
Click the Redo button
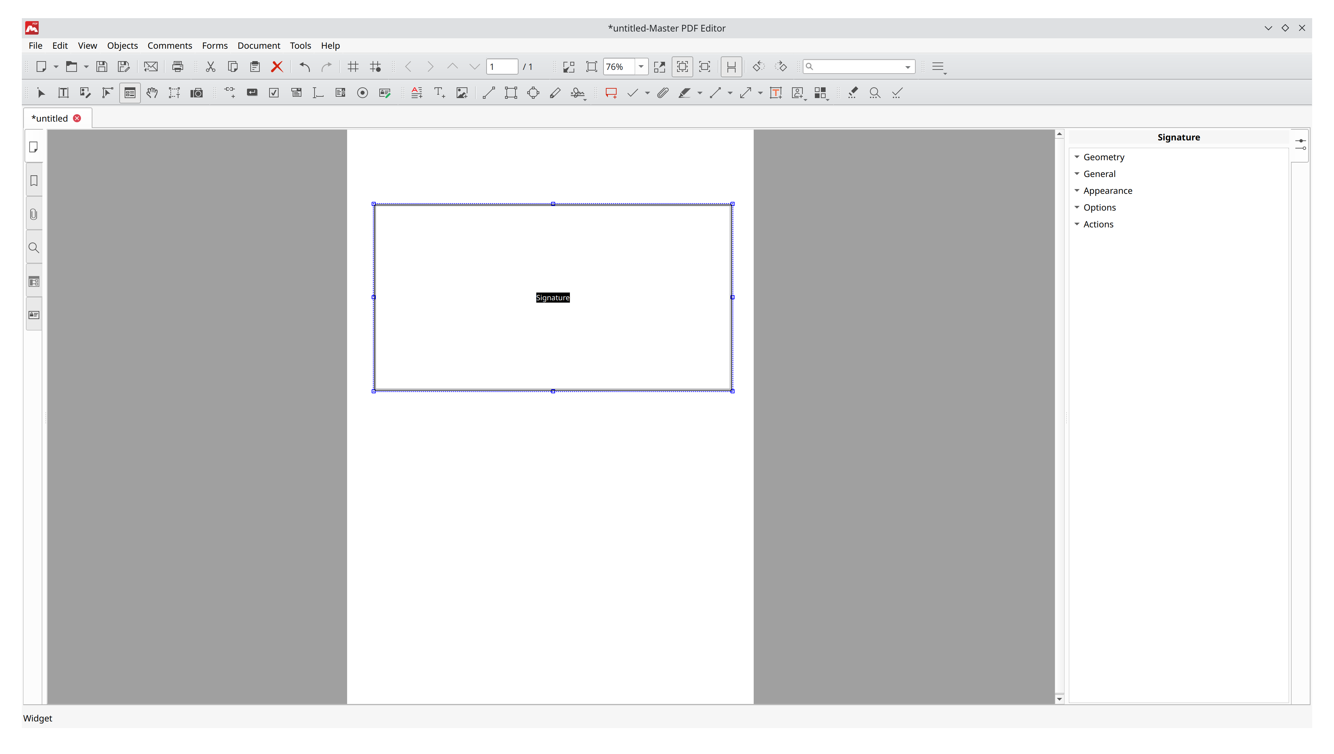click(x=326, y=66)
